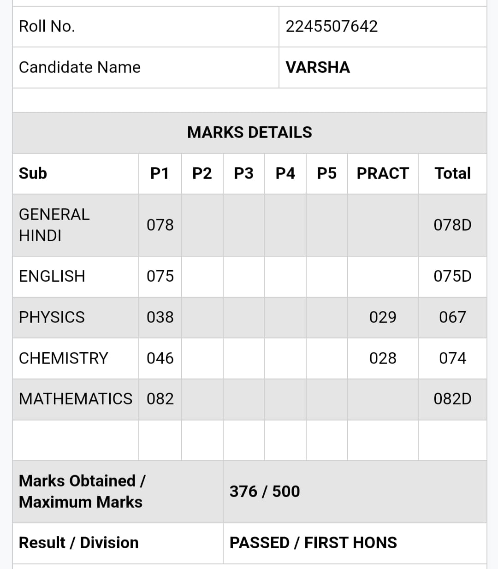Click the PRACT column header
Screen dimensions: 498x569
pos(383,173)
